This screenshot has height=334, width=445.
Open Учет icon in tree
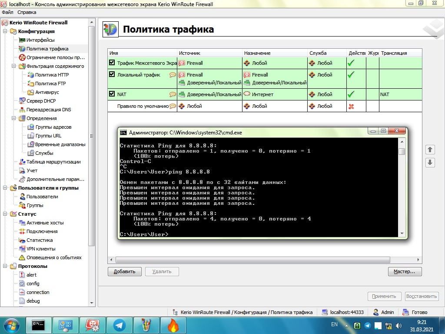pyautogui.click(x=22, y=170)
